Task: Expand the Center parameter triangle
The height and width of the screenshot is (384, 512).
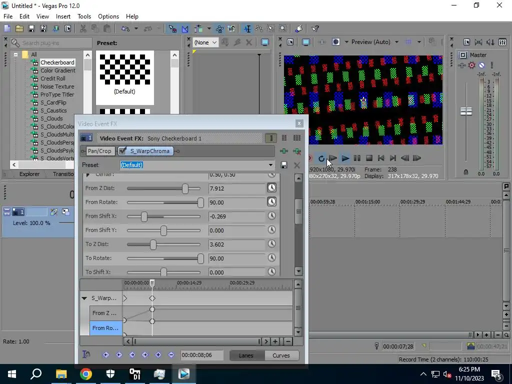Action: pos(88,175)
